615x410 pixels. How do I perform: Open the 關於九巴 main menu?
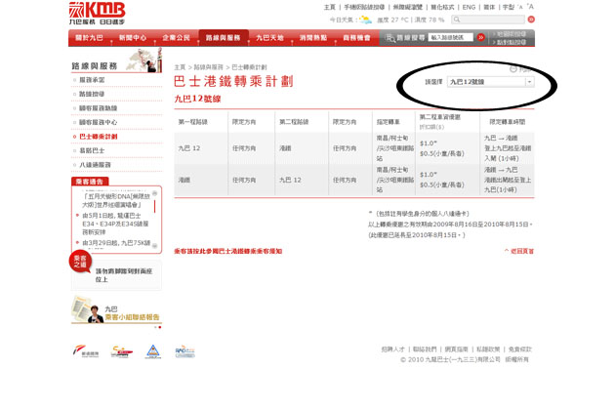click(90, 38)
